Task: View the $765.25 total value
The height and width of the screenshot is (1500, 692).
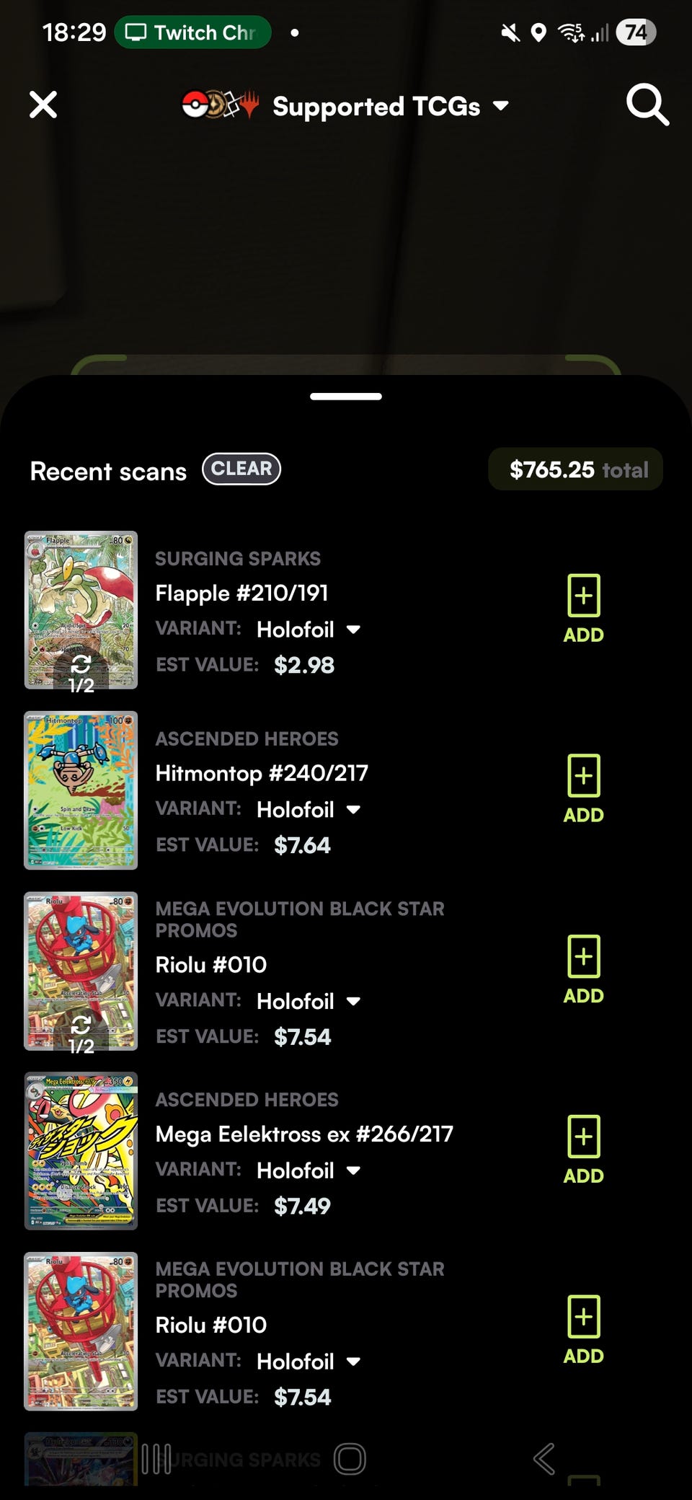Action: [575, 469]
